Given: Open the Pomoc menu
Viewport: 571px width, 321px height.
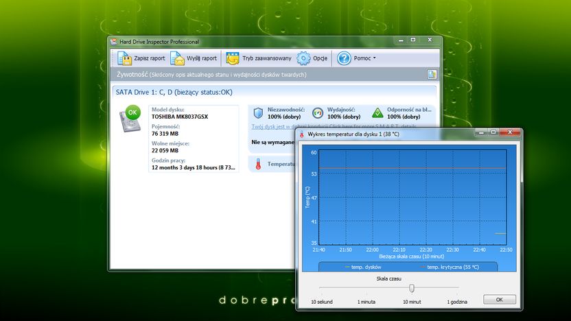Looking at the screenshot, I should 362,58.
